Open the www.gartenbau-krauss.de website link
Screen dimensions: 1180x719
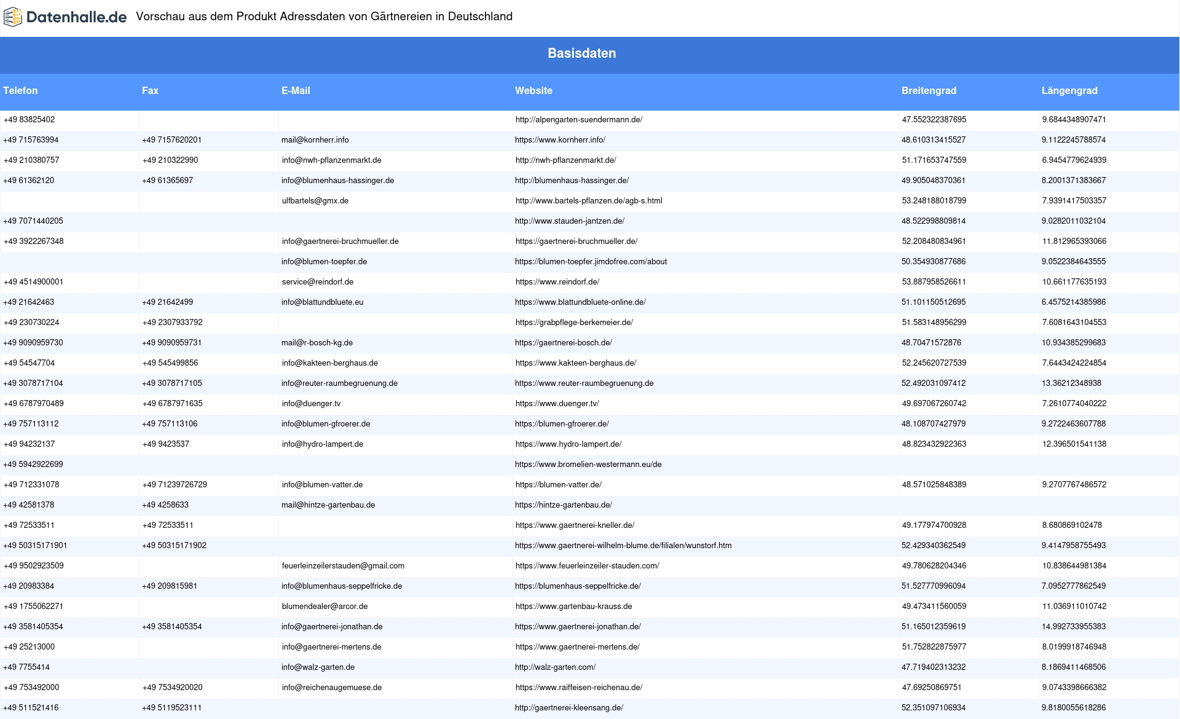(574, 607)
